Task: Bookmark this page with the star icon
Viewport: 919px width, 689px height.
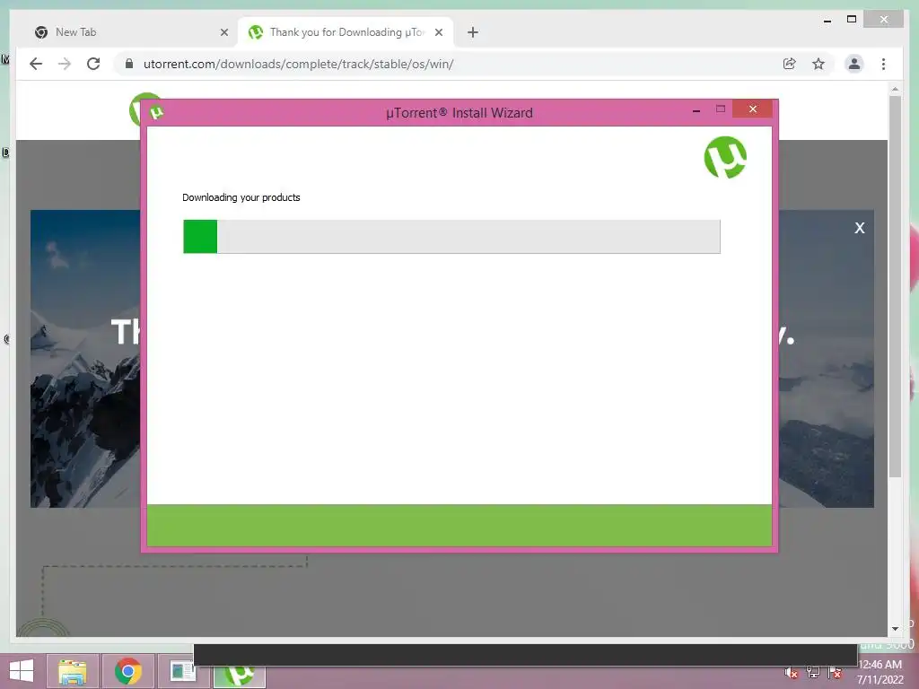Action: 818,64
